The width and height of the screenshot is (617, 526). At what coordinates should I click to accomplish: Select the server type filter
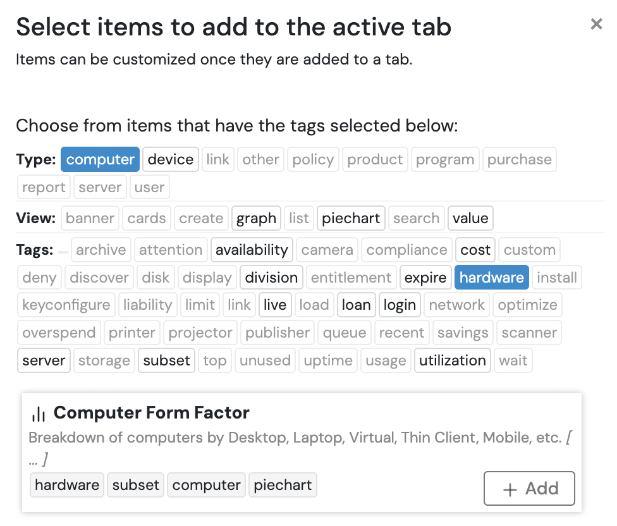[100, 187]
